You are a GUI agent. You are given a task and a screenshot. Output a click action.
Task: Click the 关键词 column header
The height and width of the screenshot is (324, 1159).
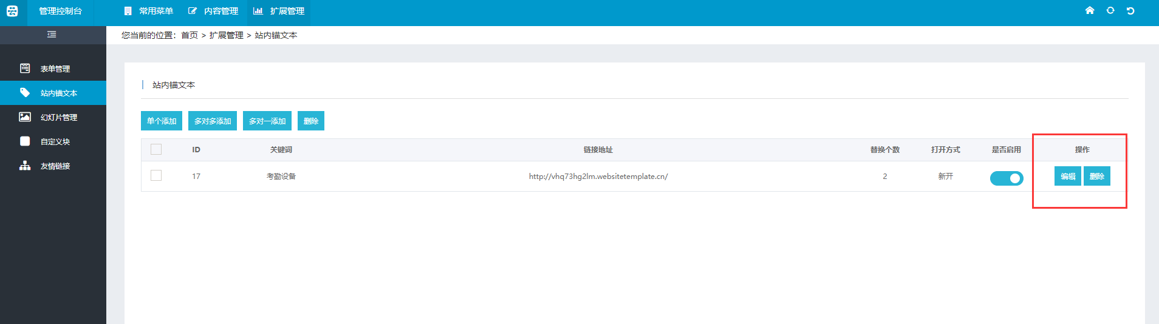click(281, 149)
